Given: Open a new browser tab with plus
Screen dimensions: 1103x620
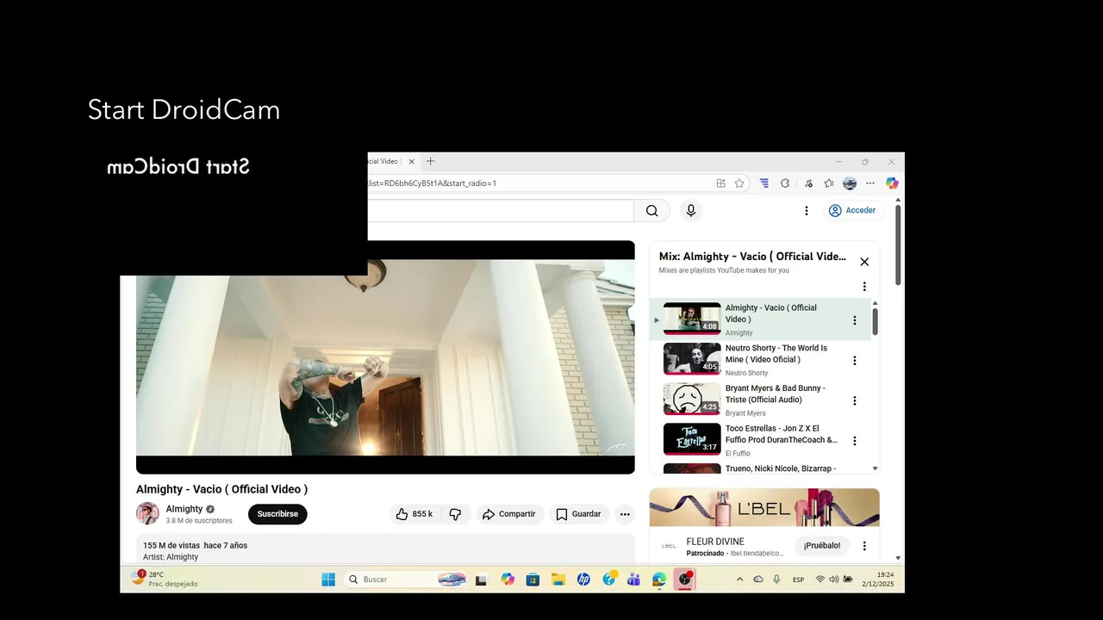Looking at the screenshot, I should pos(431,161).
